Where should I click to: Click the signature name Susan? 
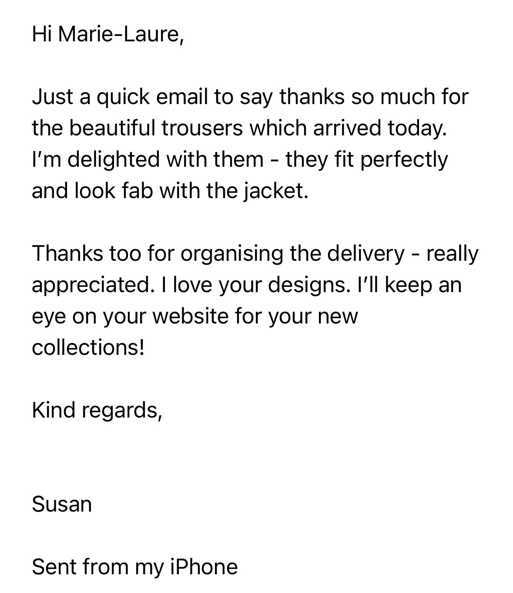tap(62, 504)
